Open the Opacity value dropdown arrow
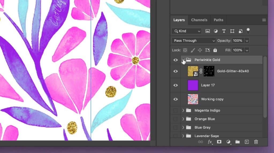The height and width of the screenshot is (153, 274). click(x=247, y=41)
